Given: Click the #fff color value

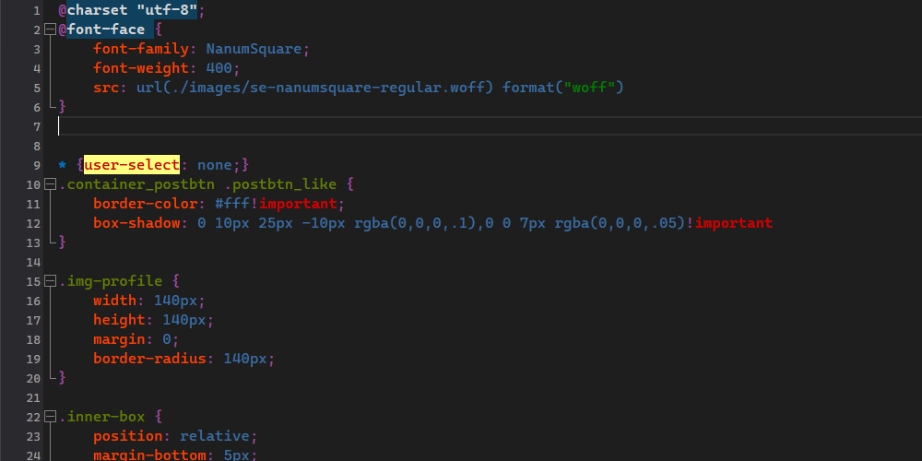Looking at the screenshot, I should point(232,204).
